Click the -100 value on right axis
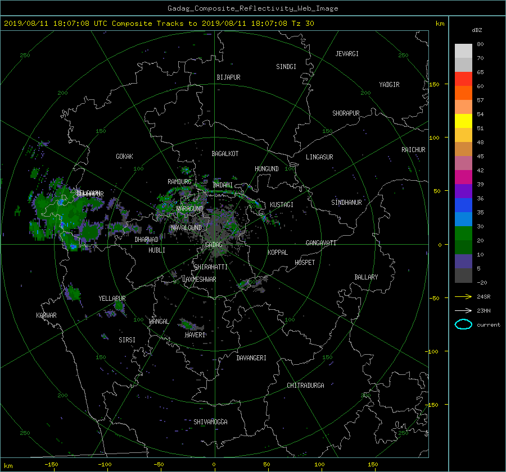 point(433,351)
